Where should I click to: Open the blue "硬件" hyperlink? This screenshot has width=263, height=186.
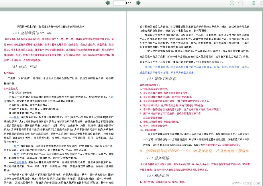16,154
